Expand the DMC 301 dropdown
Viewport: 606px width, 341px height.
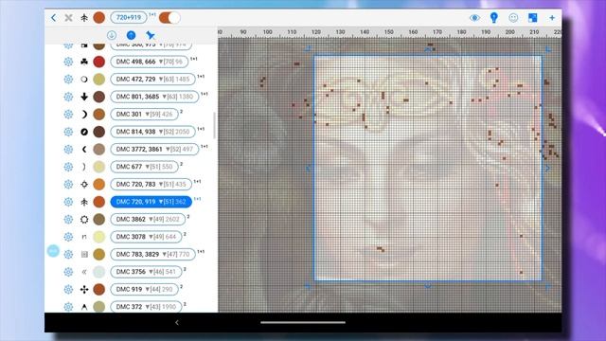144,114
